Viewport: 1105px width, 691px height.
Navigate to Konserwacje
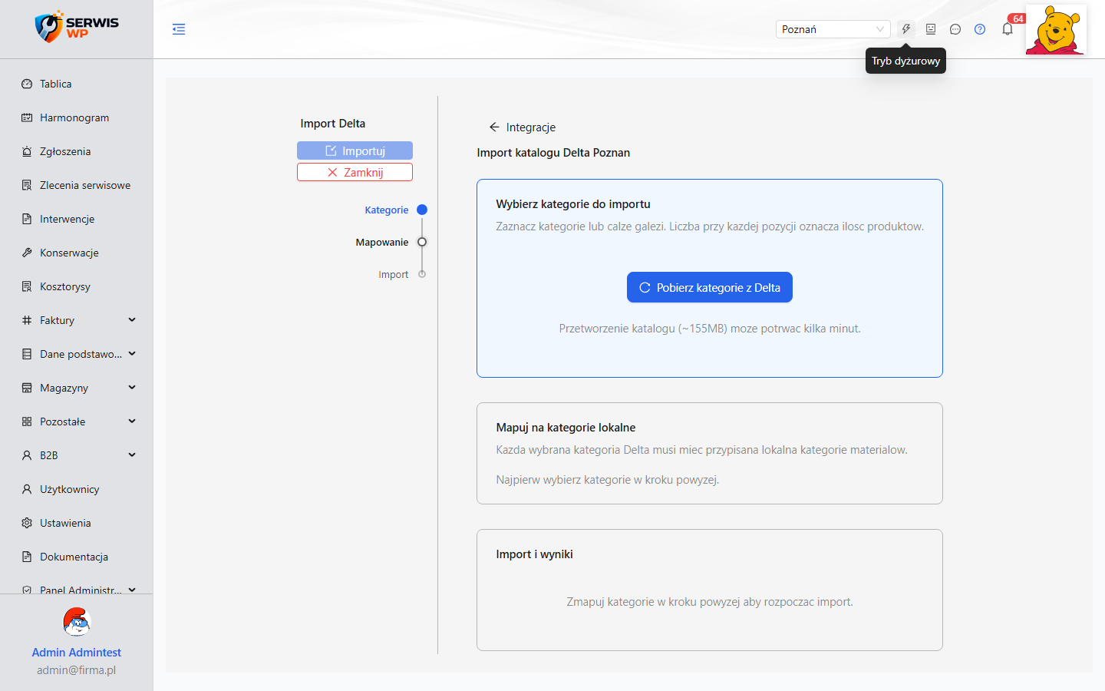pos(77,253)
